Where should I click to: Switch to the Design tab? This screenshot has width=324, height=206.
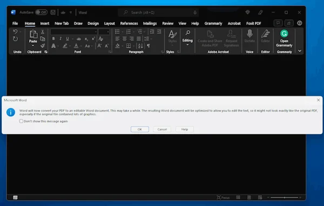coord(93,23)
